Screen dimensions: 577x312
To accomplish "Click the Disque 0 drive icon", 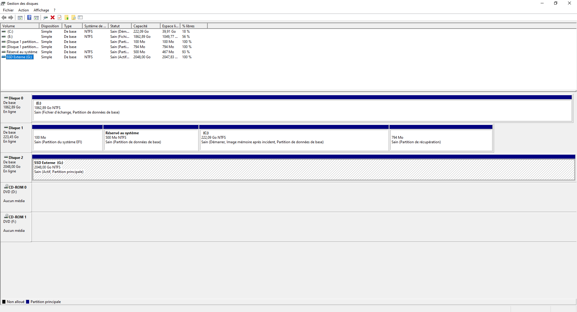I will pos(6,98).
